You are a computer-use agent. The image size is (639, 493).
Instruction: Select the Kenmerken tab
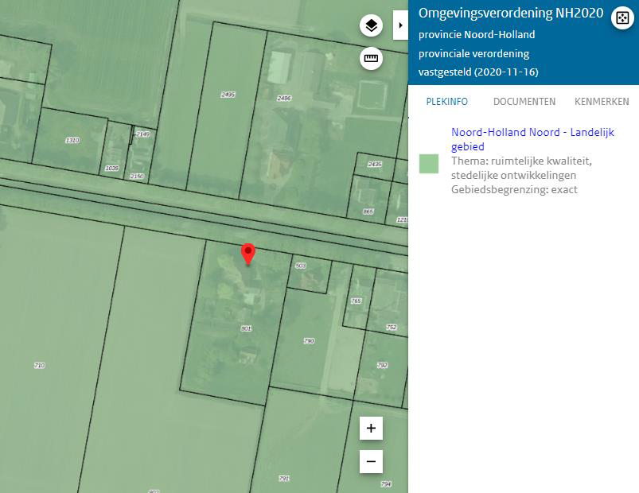(602, 102)
